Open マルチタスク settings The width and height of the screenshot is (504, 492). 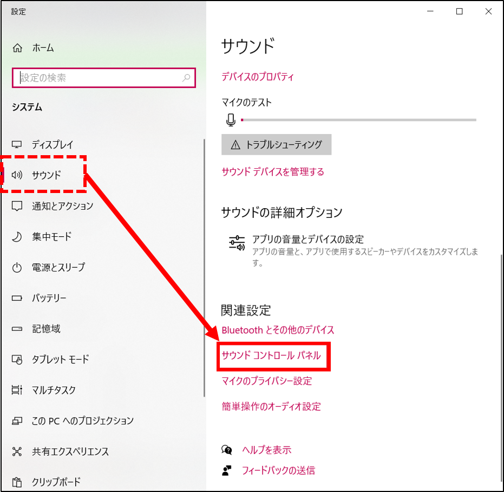pos(54,390)
